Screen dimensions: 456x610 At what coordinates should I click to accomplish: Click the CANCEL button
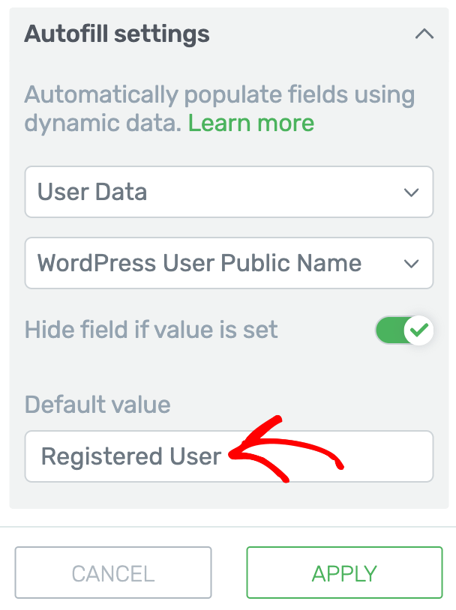tap(113, 573)
